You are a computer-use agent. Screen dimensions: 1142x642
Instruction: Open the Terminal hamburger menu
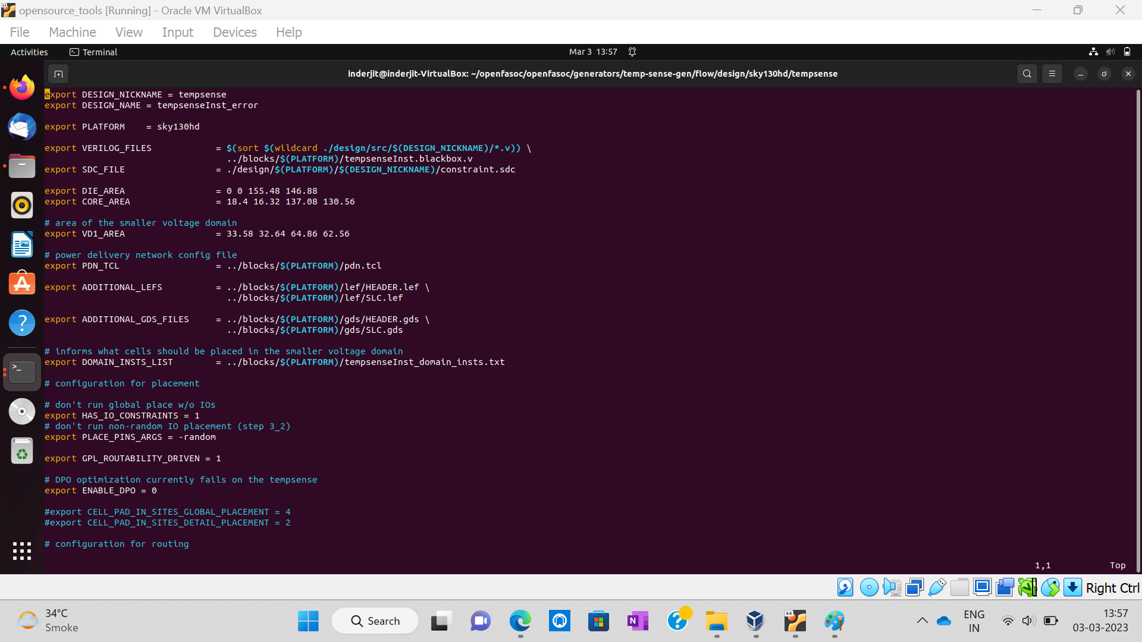pos(1052,74)
